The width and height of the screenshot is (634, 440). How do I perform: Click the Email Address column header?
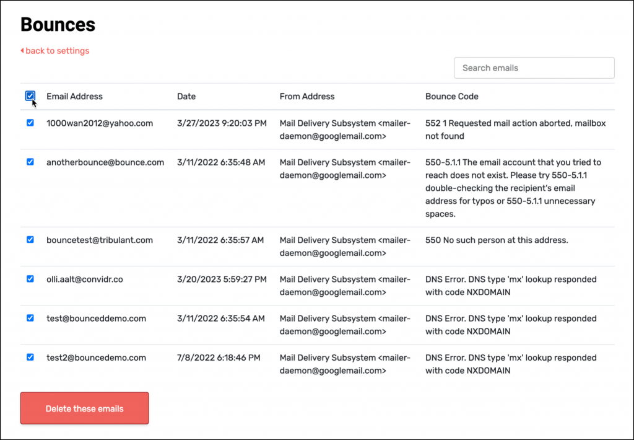click(x=74, y=97)
